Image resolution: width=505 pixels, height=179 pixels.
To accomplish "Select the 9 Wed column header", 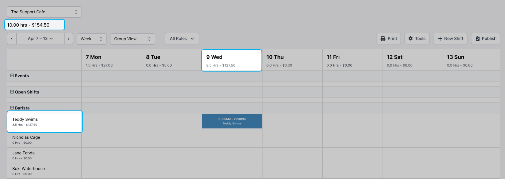I will pos(232,60).
